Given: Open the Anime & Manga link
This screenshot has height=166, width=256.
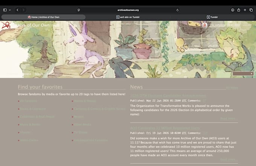Looking at the screenshot, I should coord(85,101).
